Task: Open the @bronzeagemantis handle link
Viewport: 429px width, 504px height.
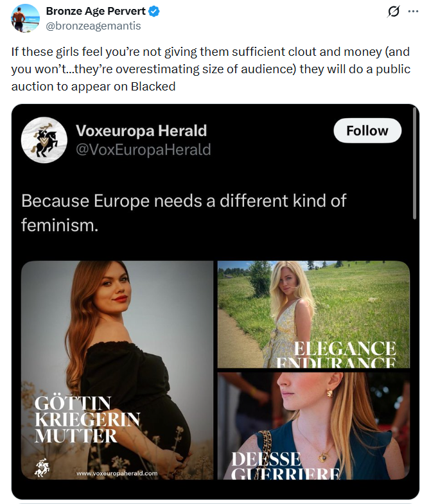Action: tap(93, 26)
